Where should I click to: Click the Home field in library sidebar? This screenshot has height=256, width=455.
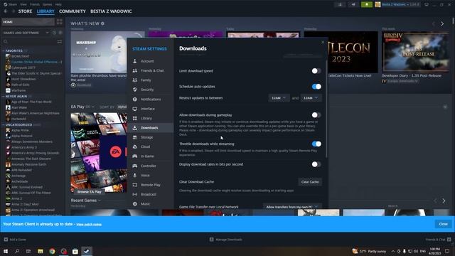coord(28,22)
